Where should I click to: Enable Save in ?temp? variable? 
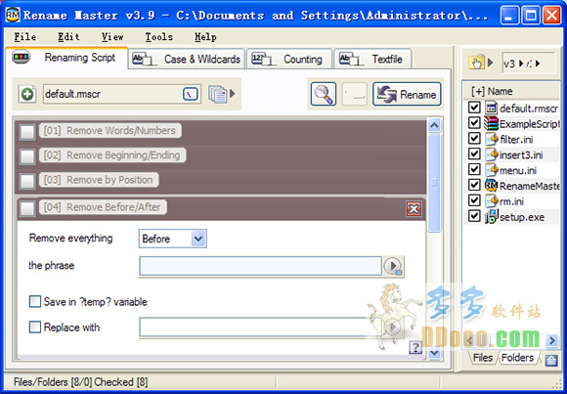[x=35, y=301]
